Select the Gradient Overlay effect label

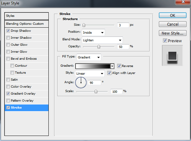pyautogui.click(x=23, y=94)
